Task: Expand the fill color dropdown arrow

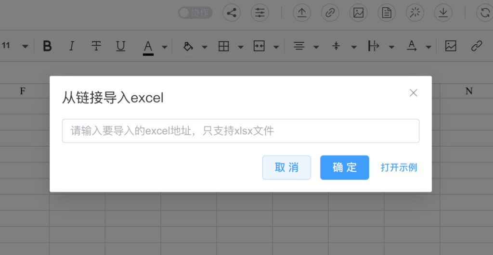Action: tap(204, 47)
